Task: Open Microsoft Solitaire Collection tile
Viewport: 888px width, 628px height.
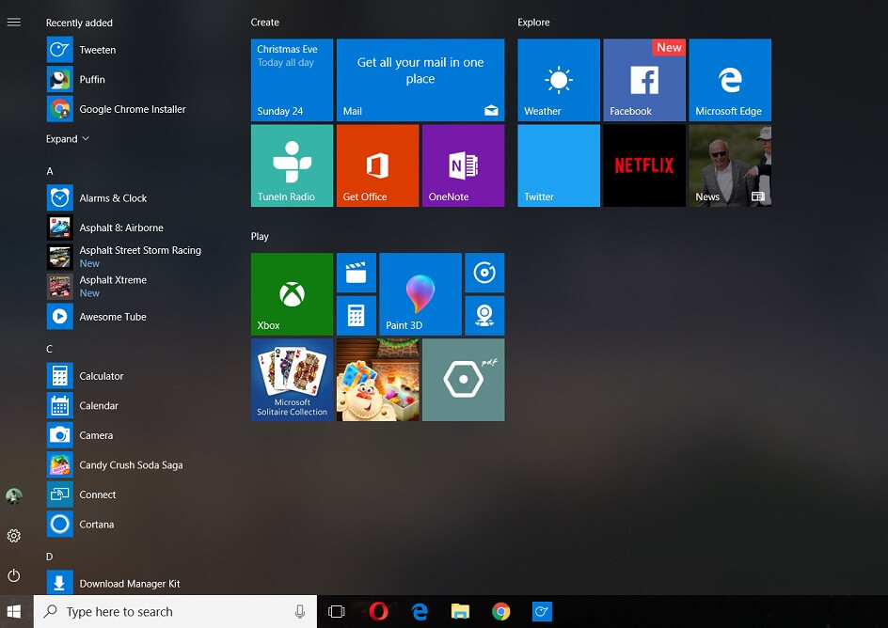Action: (x=293, y=380)
